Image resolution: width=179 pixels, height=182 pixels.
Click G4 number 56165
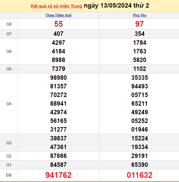pyautogui.click(x=58, y=121)
